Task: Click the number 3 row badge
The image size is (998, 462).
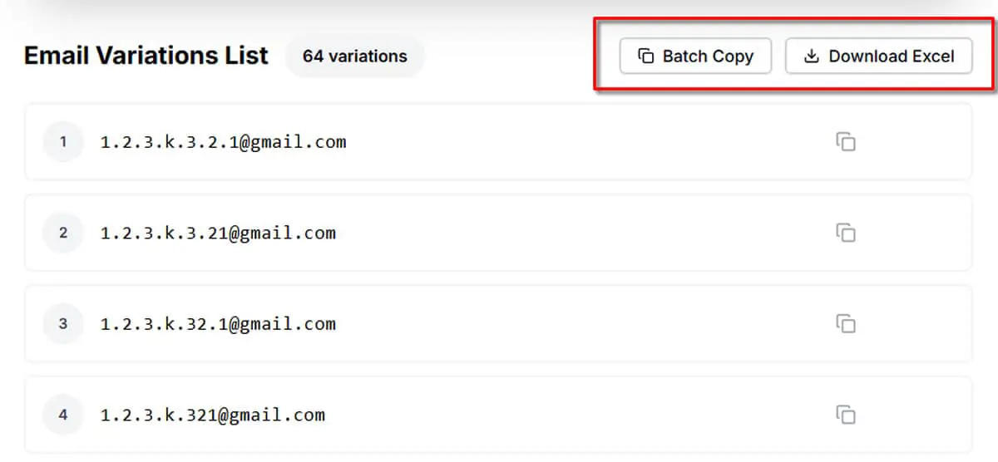Action: [x=63, y=323]
